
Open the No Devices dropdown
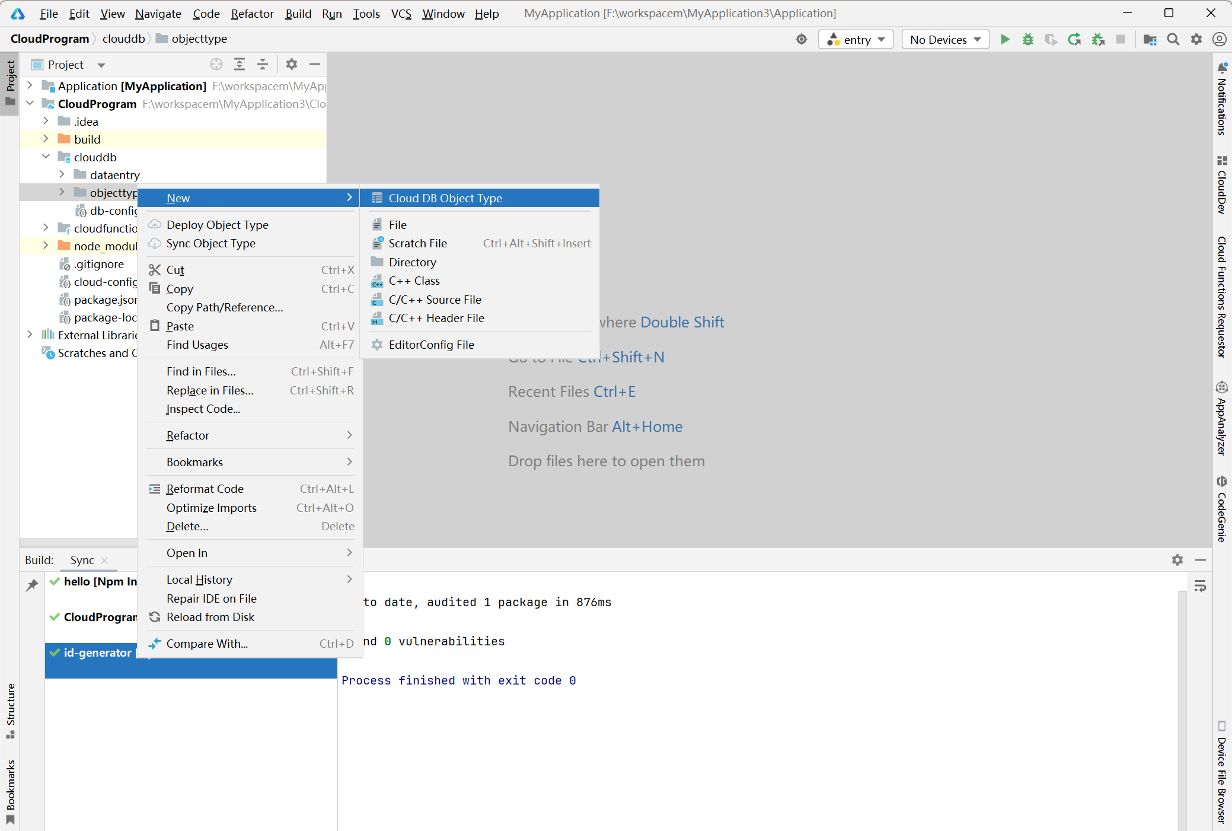pos(945,40)
